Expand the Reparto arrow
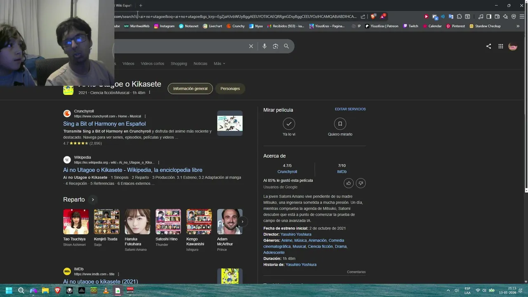The image size is (528, 297). (x=93, y=200)
